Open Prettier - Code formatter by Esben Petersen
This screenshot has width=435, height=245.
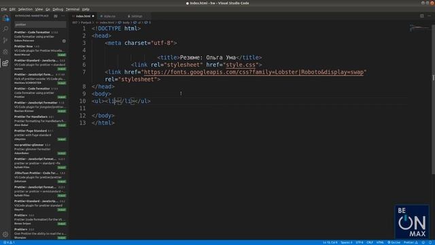pyautogui.click(x=40, y=36)
